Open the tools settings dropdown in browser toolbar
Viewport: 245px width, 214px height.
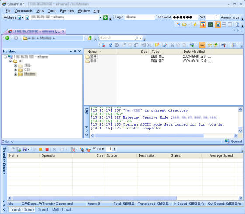click(227, 45)
